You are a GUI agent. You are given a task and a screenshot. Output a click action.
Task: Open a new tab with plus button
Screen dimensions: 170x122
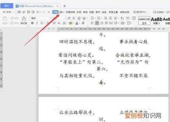pyautogui.click(x=65, y=6)
